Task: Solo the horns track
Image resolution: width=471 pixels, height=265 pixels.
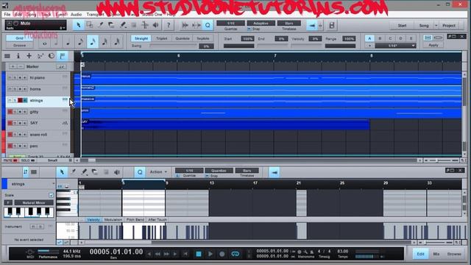Action: click(15, 89)
